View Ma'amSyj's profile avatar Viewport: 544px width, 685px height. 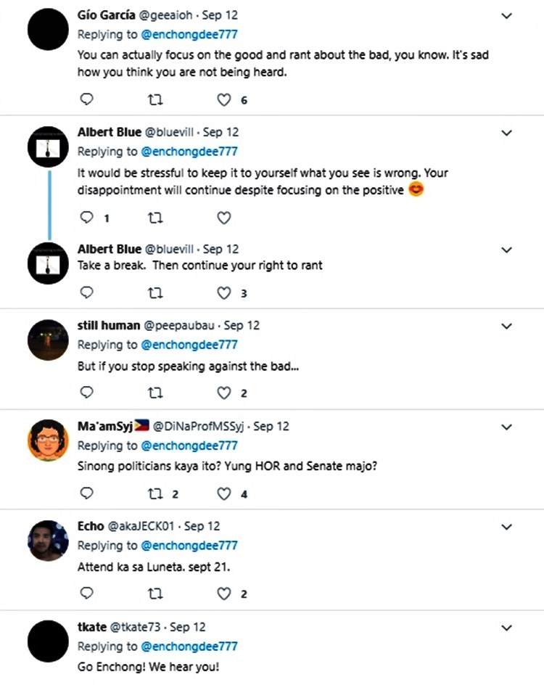48,440
